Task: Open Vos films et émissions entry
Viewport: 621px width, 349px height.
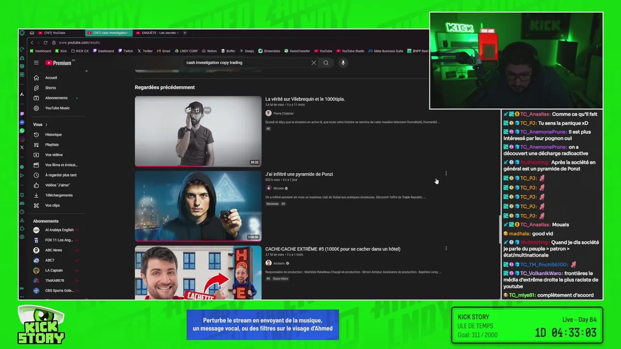Action: (x=61, y=165)
